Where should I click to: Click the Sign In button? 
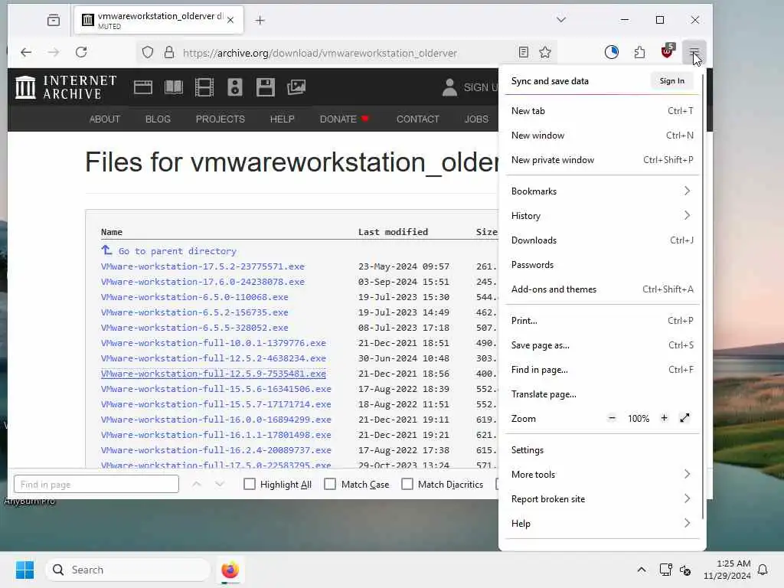[671, 80]
